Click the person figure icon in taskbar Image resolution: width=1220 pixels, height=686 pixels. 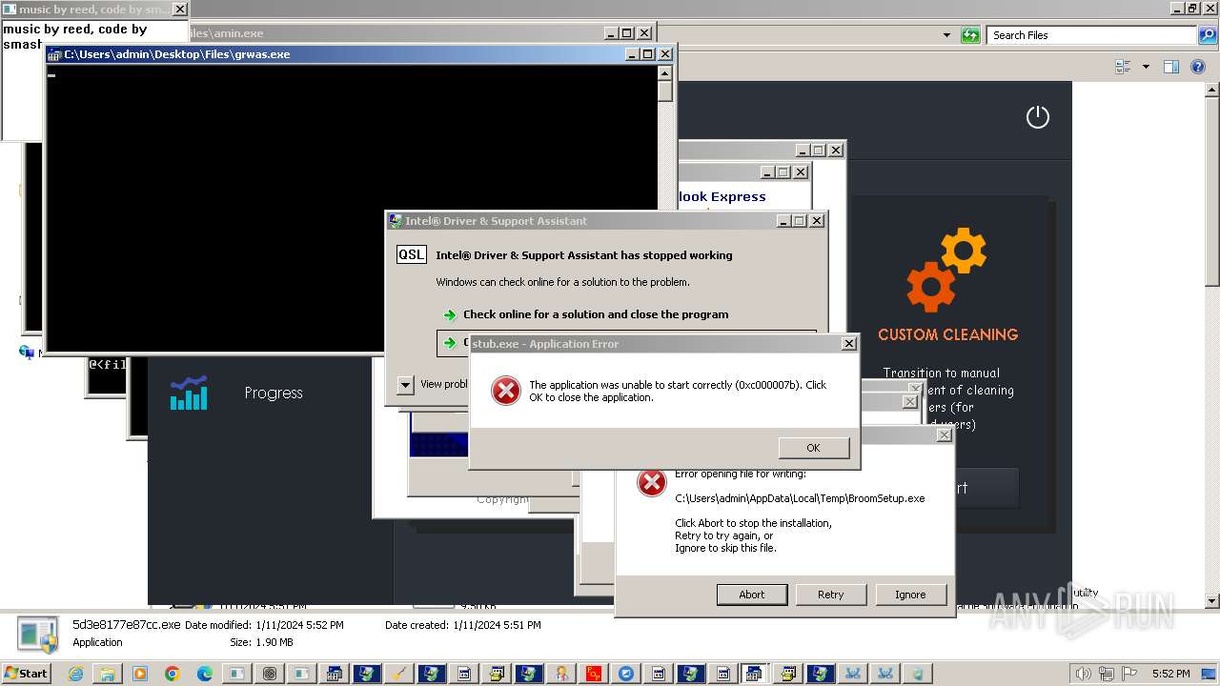coord(560,674)
